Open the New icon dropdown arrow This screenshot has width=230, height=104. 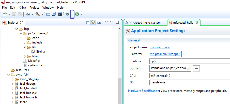(9, 14)
